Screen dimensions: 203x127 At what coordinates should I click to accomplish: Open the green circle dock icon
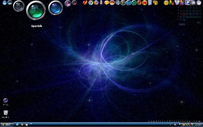tap(134, 3)
